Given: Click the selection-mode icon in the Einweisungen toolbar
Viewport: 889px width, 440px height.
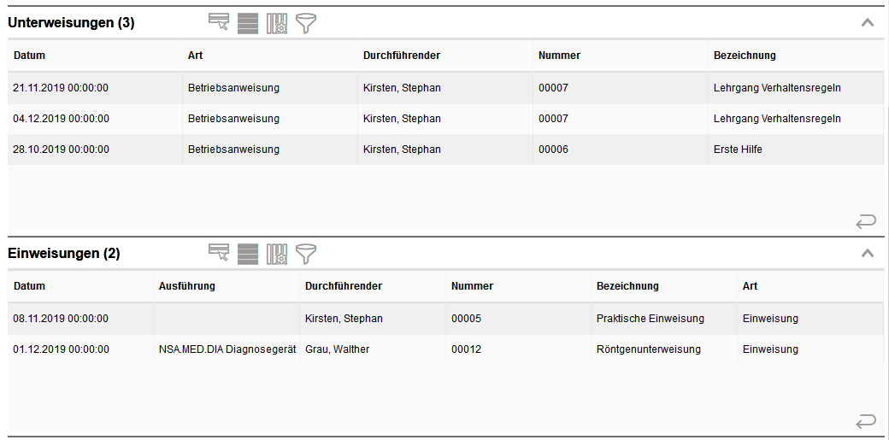Looking at the screenshot, I should point(218,253).
